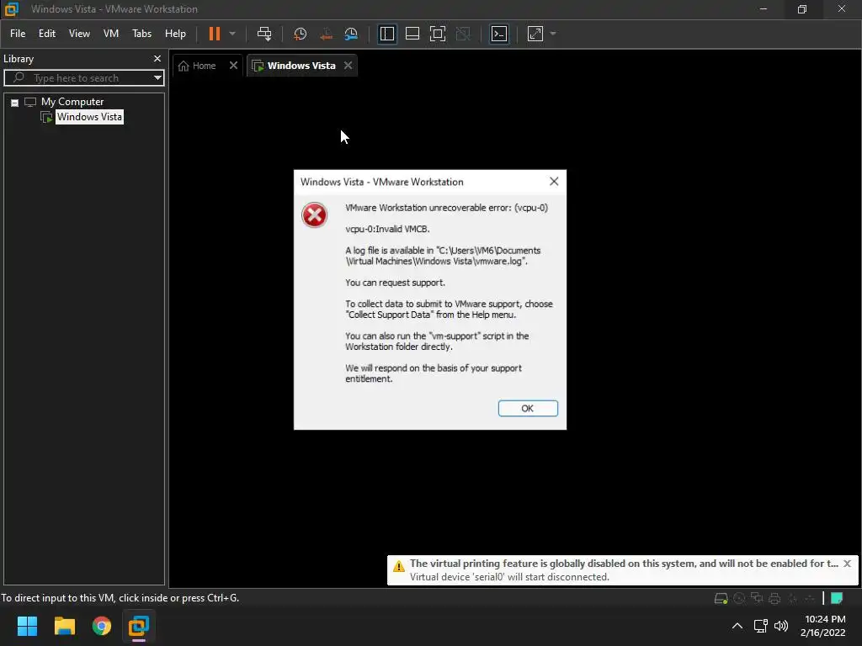Close the Home tab
The width and height of the screenshot is (862, 646).
[234, 66]
